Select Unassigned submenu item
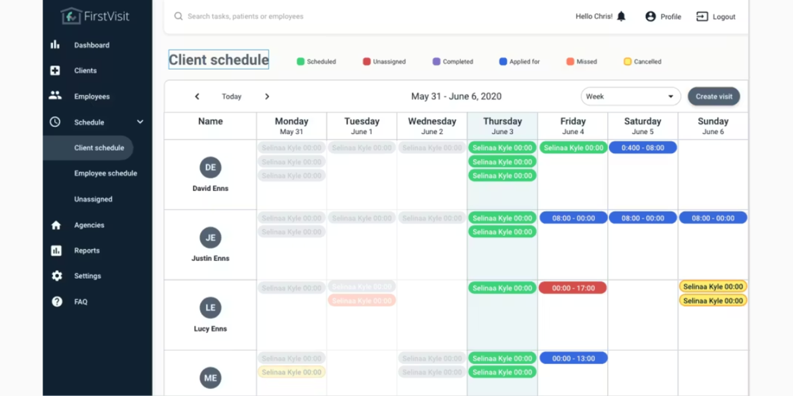 93,199
